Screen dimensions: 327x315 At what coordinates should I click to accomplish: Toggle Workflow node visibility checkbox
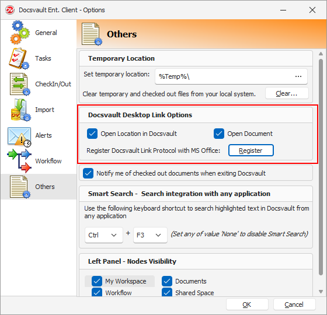(x=97, y=292)
